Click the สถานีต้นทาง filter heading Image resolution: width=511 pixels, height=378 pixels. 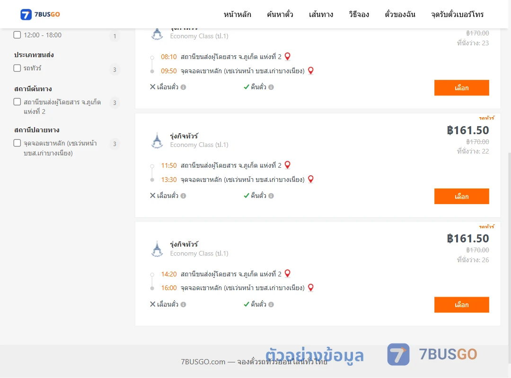click(33, 88)
